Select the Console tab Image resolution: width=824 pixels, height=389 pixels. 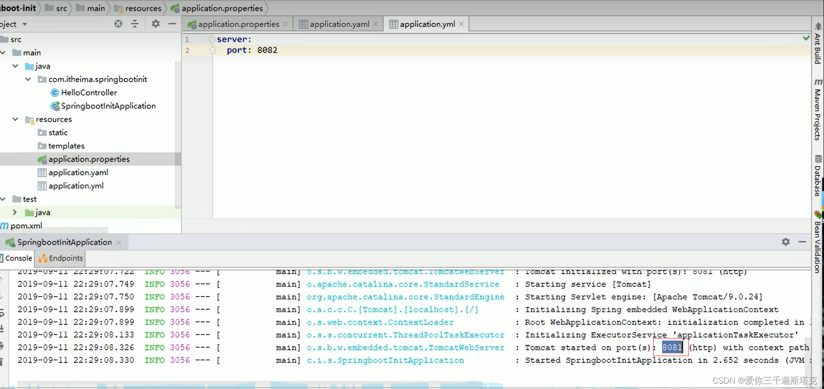(x=17, y=258)
